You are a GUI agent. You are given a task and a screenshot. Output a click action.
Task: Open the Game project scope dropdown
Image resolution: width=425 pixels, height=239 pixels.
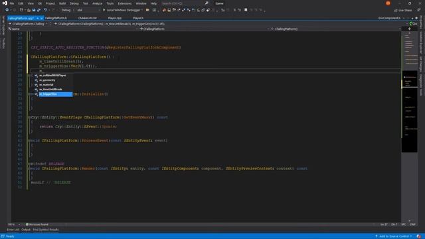[73, 29]
